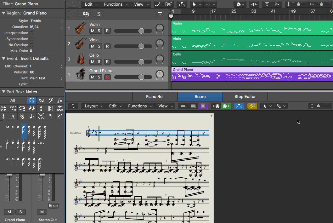Select the clef symbols group in Part Box
The width and height of the screenshot is (333, 223).
coord(50,100)
